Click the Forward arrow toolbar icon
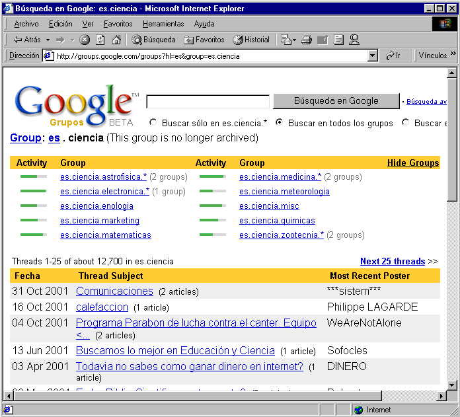The height and width of the screenshot is (417, 460). (x=60, y=40)
